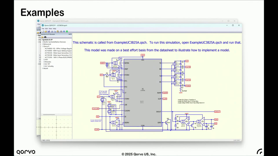Click the RAMP net label
Screen dimensions: 278x156
point(165,93)
